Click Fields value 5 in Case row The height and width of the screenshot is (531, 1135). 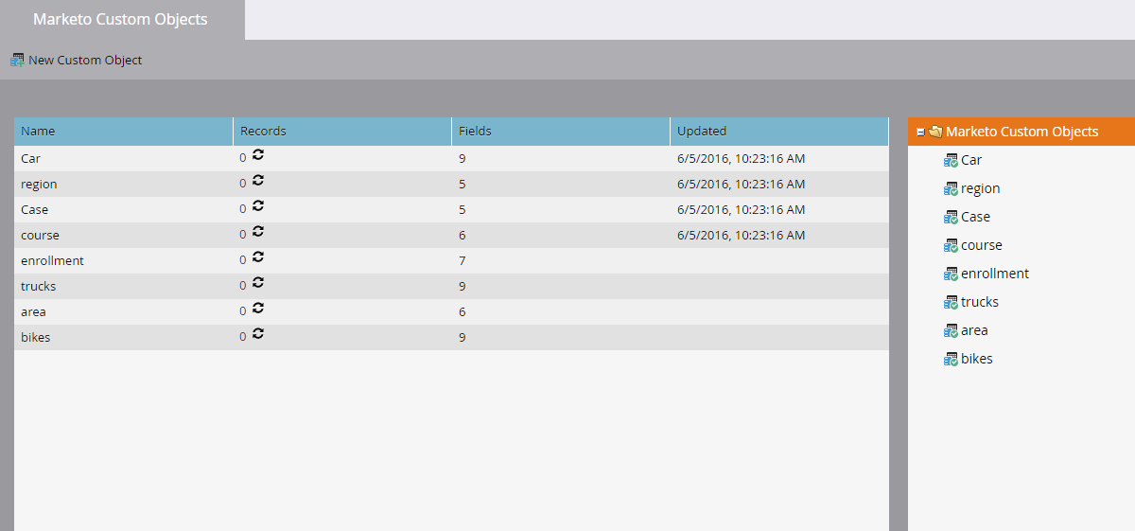click(x=462, y=209)
